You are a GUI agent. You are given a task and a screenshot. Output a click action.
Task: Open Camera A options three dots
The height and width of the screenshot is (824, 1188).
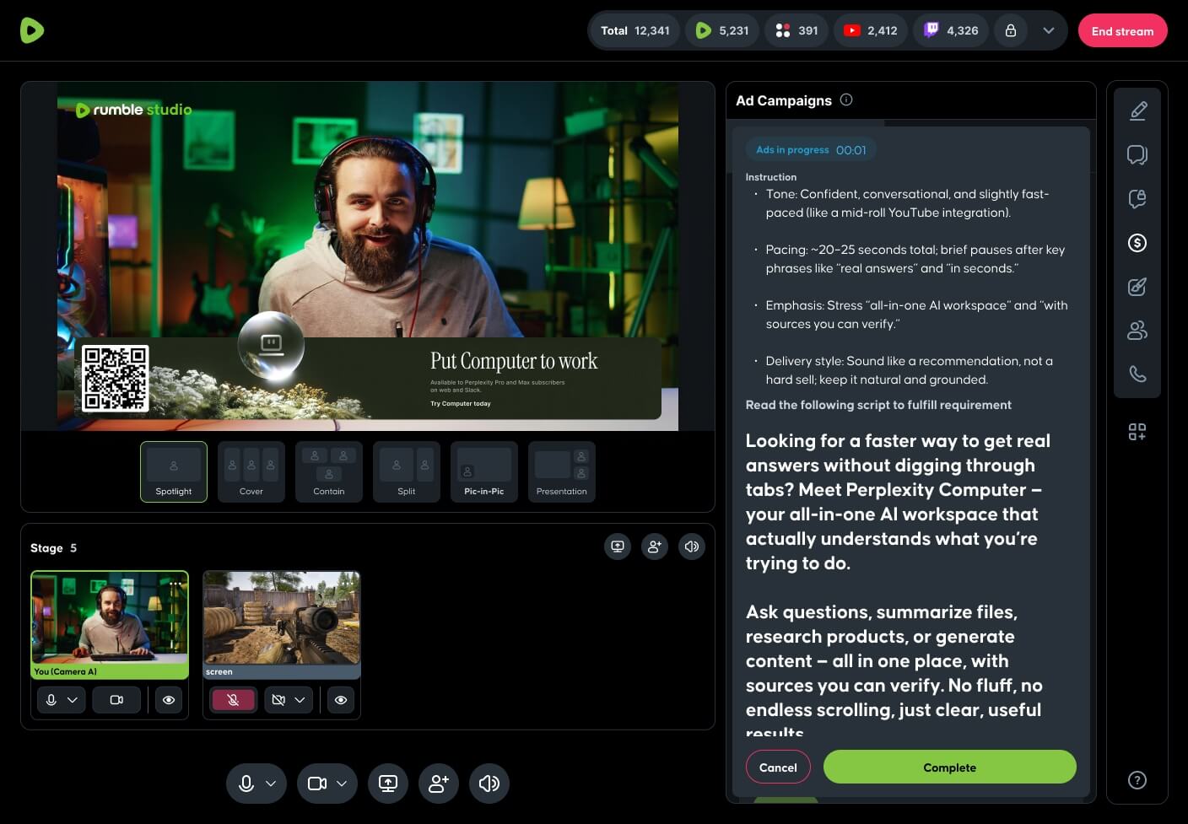pos(175,583)
